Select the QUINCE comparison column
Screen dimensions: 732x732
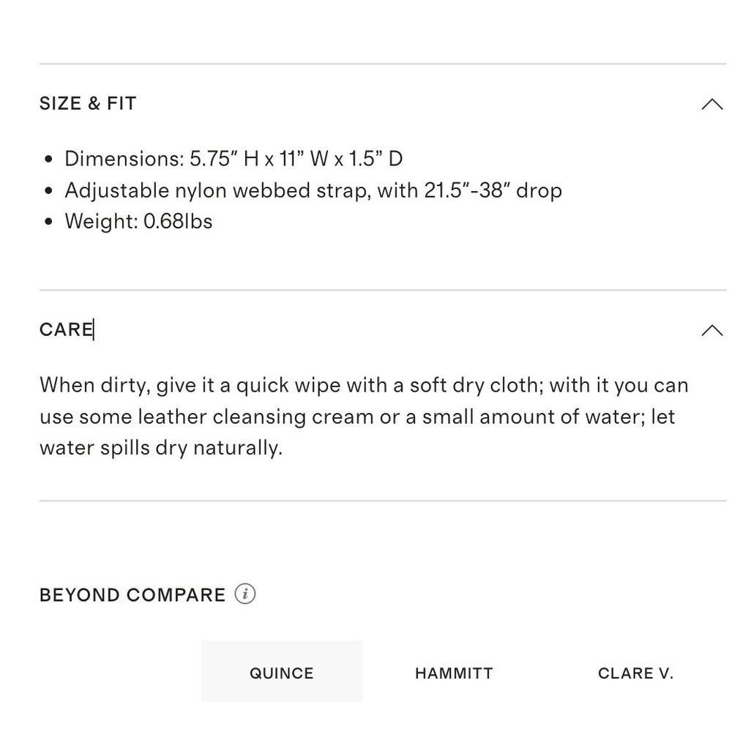click(282, 671)
